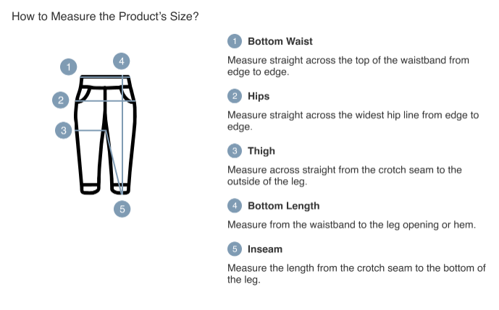
Task: Select the Hips heading
Action: (259, 96)
